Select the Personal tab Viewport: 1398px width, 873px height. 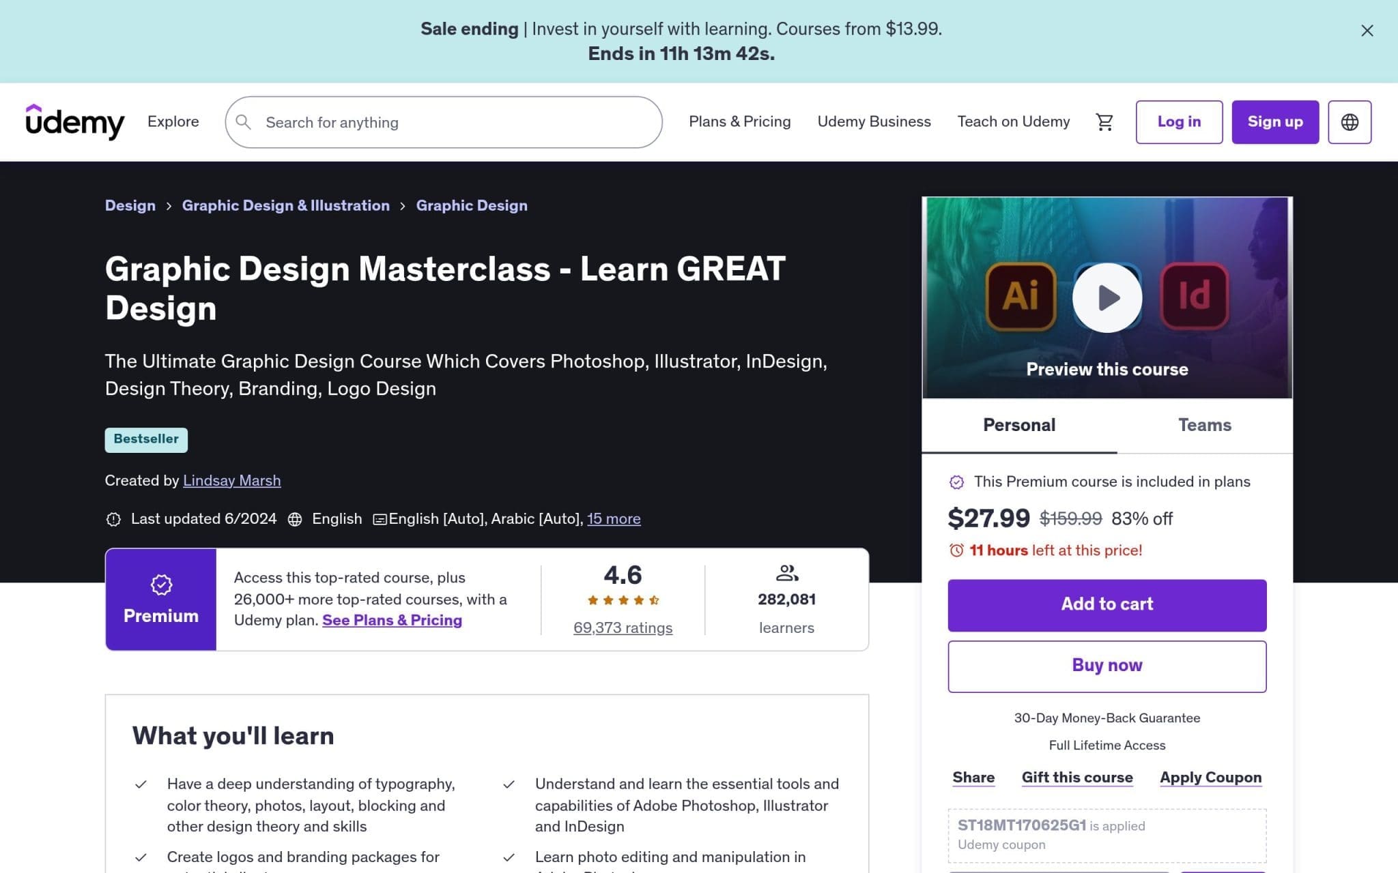tap(1019, 425)
